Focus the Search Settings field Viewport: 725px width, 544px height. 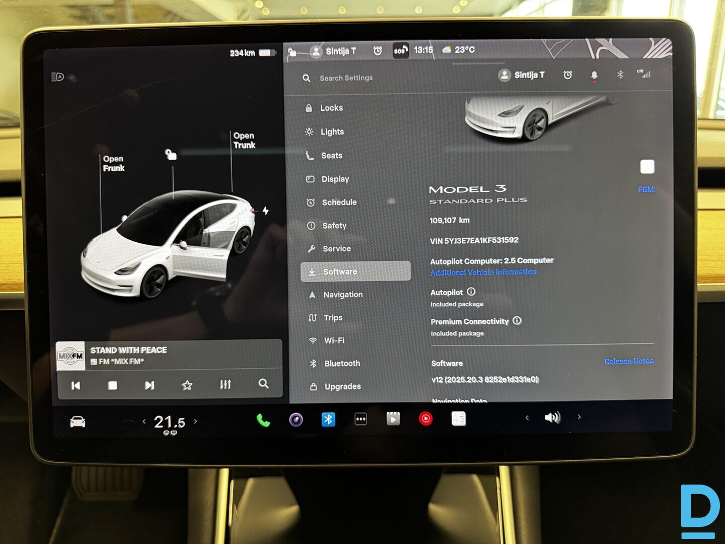[x=346, y=78]
